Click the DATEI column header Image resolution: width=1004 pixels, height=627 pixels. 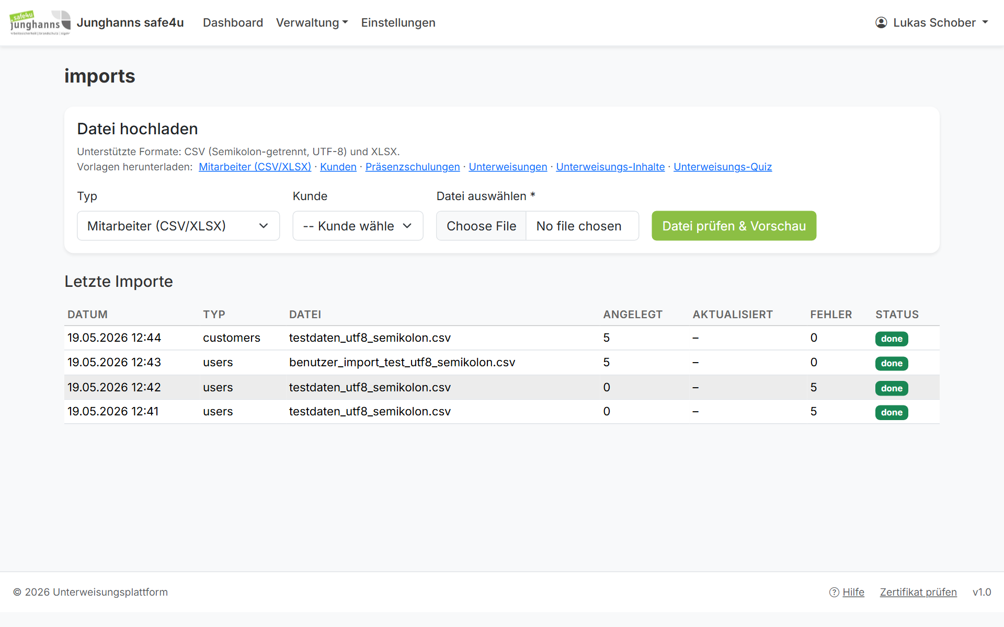[x=305, y=315]
